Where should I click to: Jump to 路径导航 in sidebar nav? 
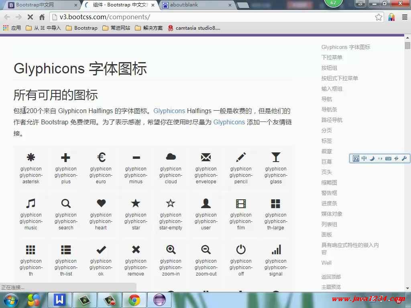[x=332, y=120]
